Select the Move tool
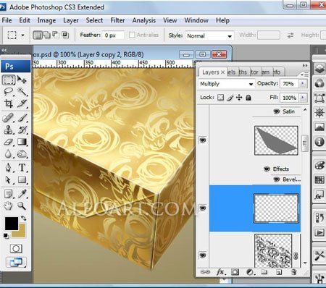The width and height of the screenshot is (326, 288). click(x=22, y=80)
